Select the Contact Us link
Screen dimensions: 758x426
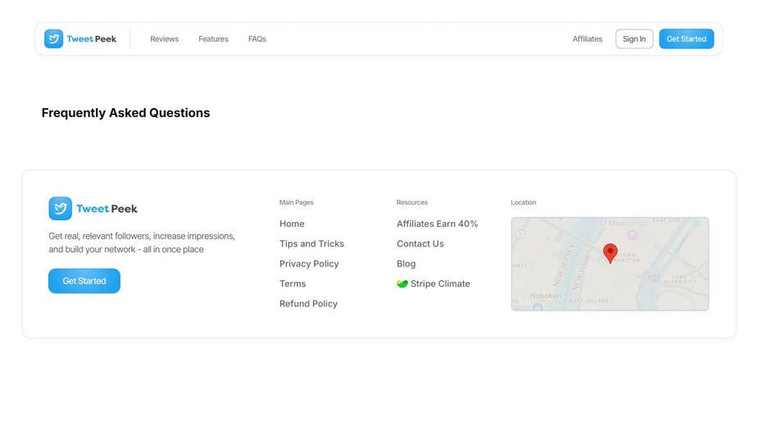tap(420, 243)
